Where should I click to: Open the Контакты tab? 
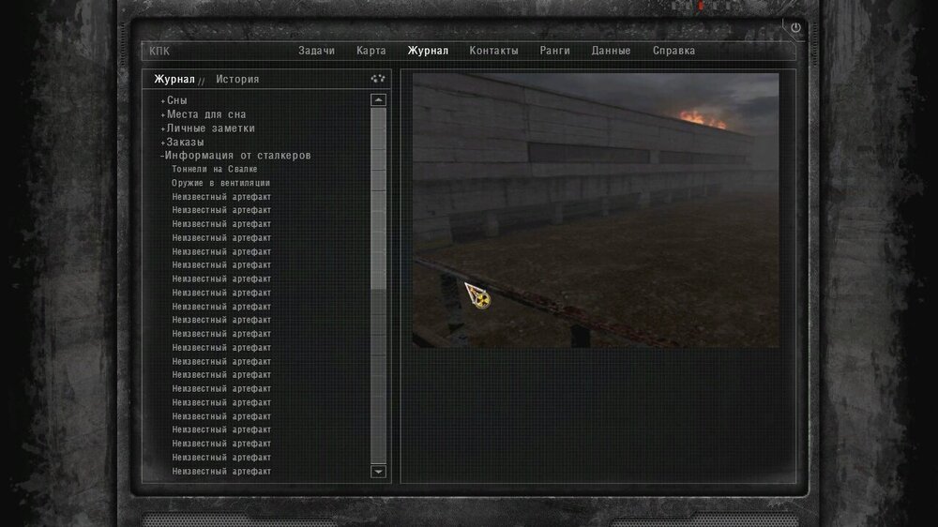[493, 51]
